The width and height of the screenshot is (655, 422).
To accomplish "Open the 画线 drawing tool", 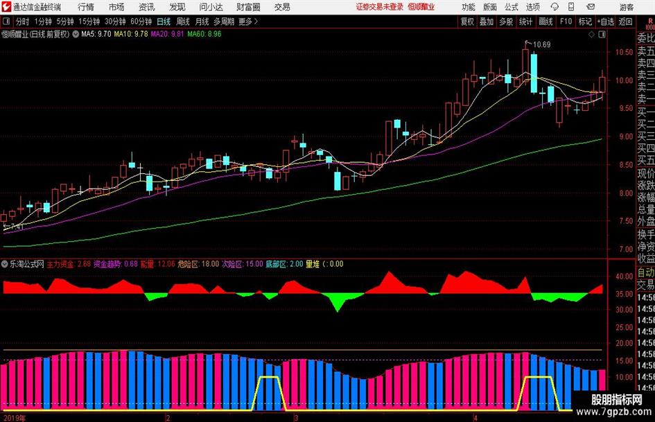I will click(545, 21).
